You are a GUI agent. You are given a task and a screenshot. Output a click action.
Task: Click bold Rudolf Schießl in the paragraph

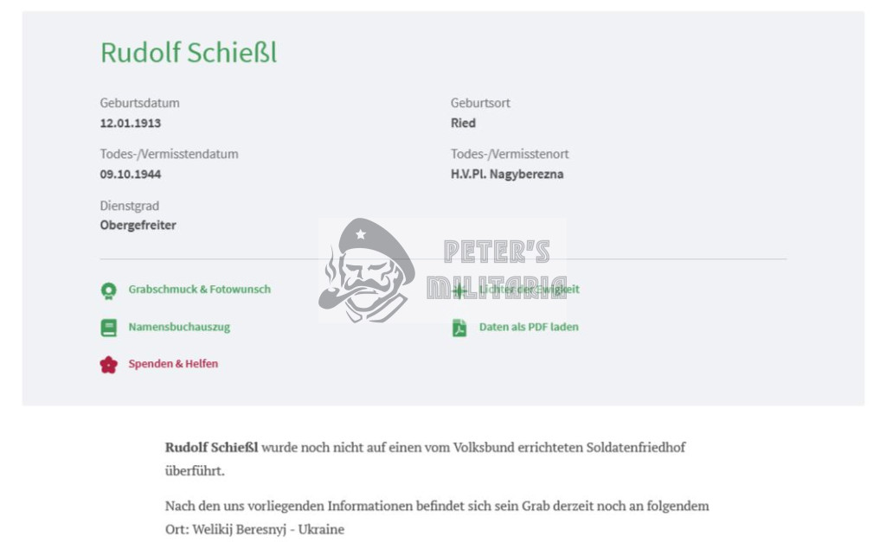(211, 447)
